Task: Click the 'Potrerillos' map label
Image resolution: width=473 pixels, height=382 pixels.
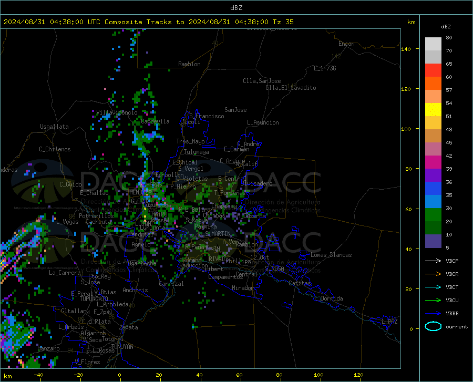Action: (x=96, y=216)
